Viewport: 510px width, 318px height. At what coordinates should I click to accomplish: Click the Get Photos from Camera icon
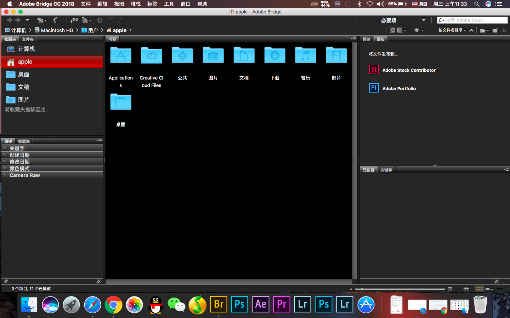74,20
